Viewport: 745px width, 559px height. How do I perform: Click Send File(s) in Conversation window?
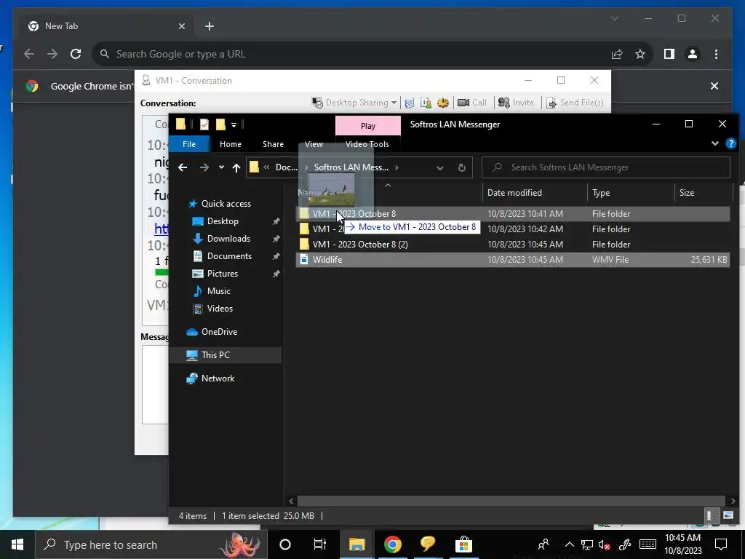575,103
